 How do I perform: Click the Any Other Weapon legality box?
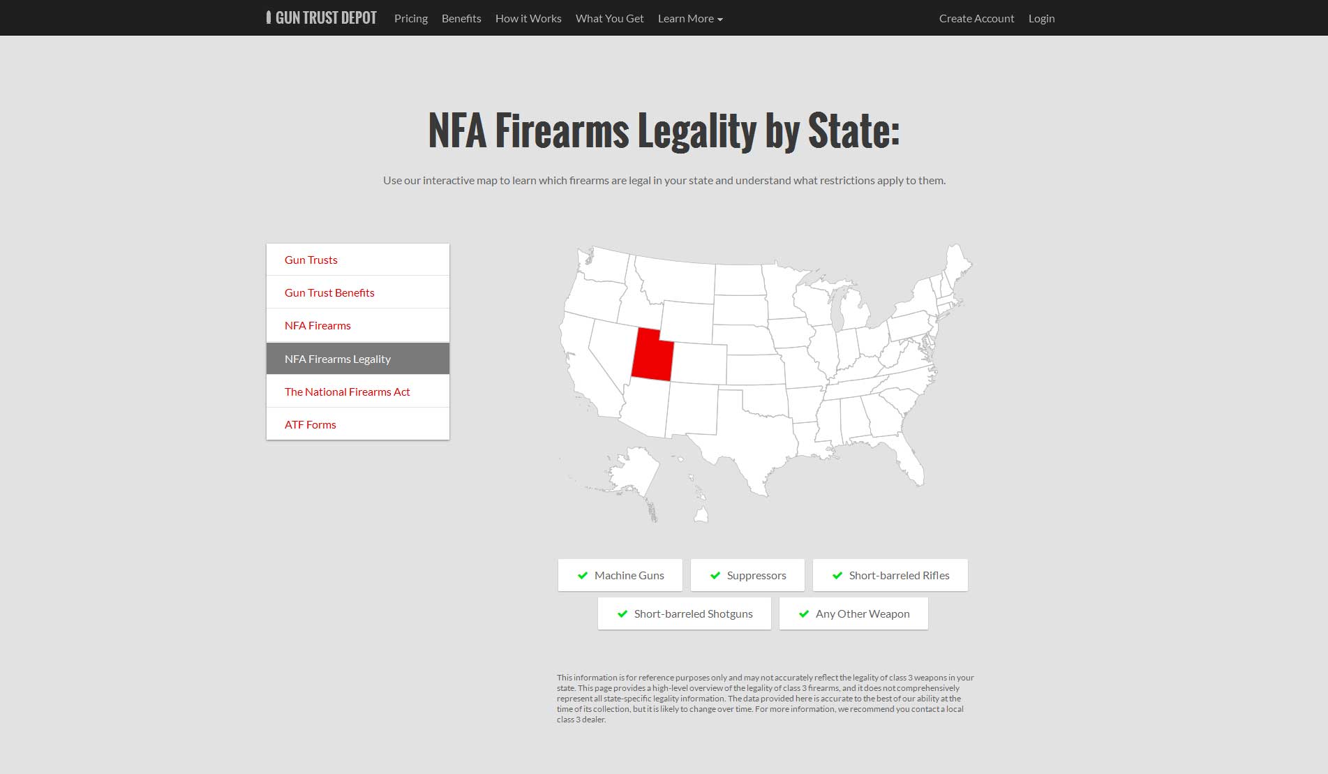click(x=853, y=613)
